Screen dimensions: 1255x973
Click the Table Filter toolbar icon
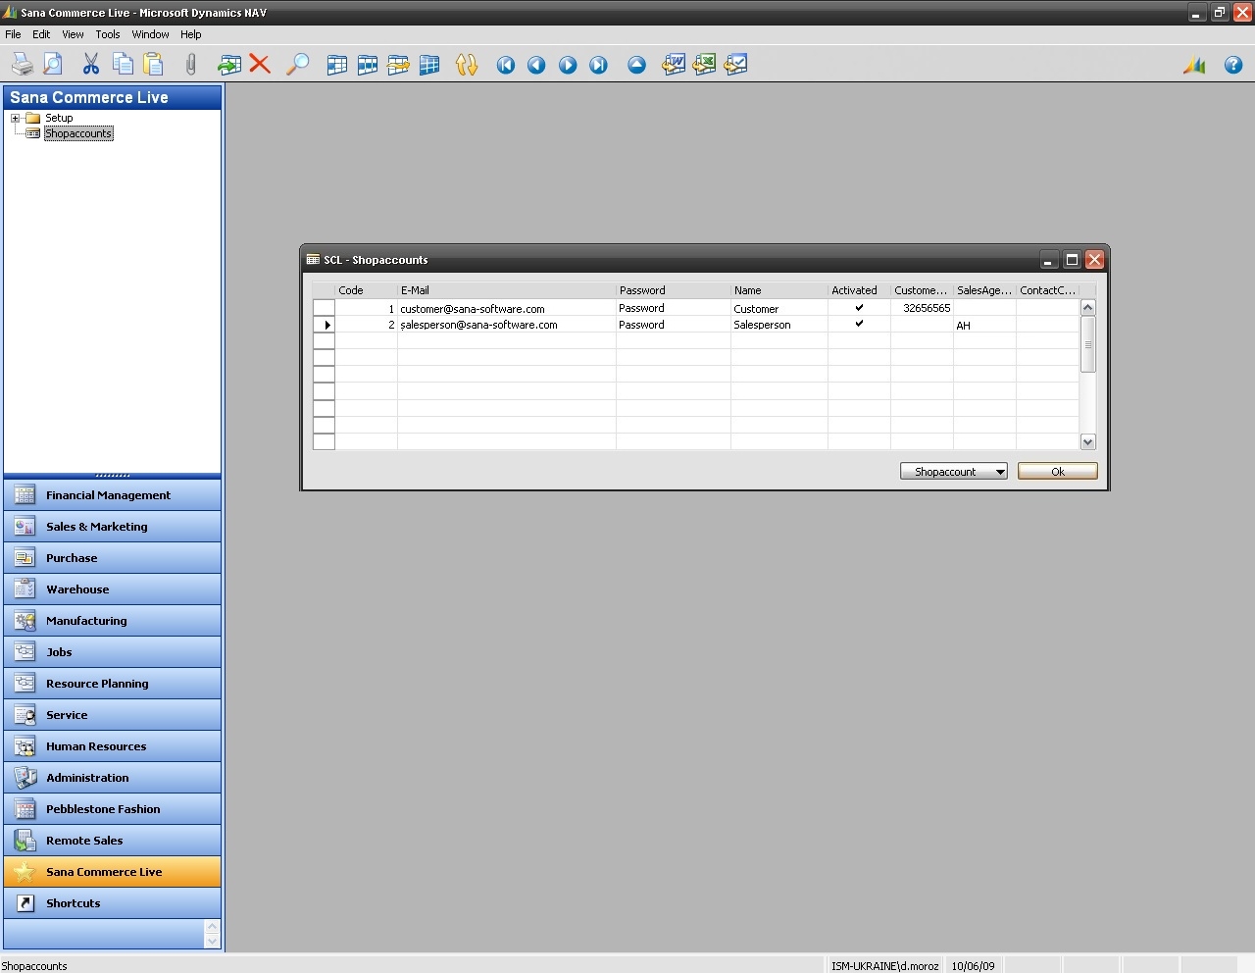tap(368, 65)
